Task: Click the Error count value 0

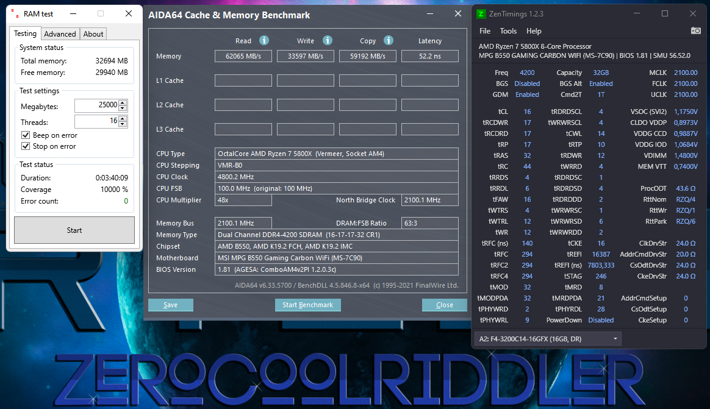Action: pos(126,201)
